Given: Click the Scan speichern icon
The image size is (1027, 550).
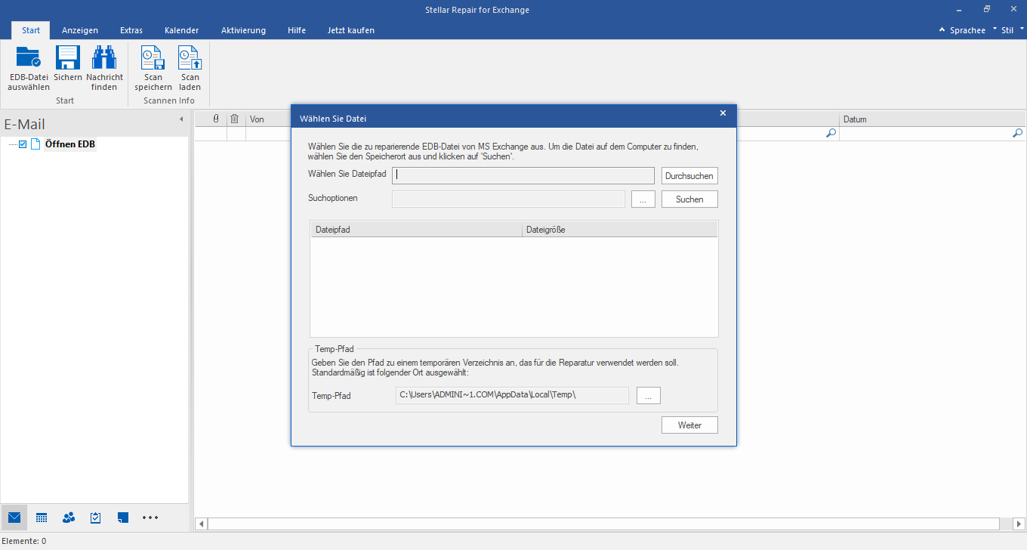Looking at the screenshot, I should point(153,59).
